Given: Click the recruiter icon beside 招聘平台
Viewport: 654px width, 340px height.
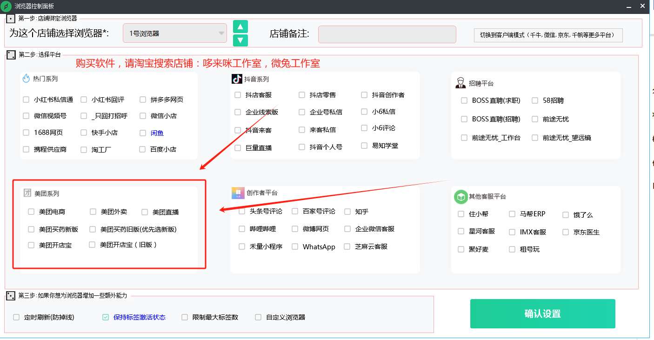Looking at the screenshot, I should (460, 83).
